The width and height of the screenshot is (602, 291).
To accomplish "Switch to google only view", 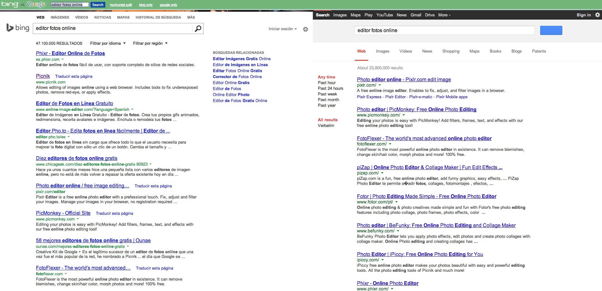I will (x=168, y=5).
